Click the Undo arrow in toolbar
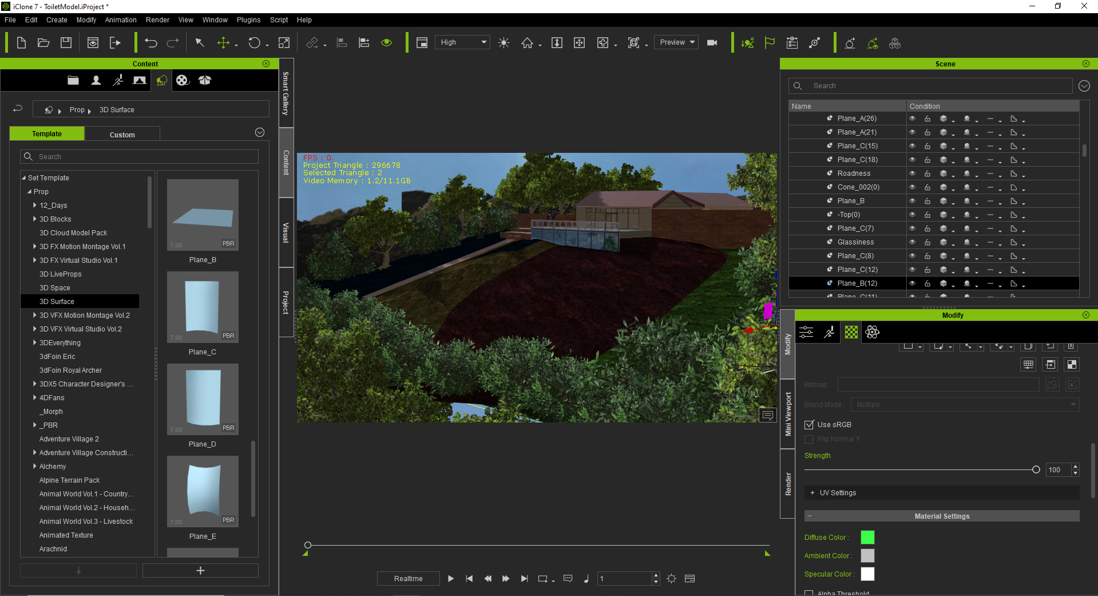 tap(151, 43)
